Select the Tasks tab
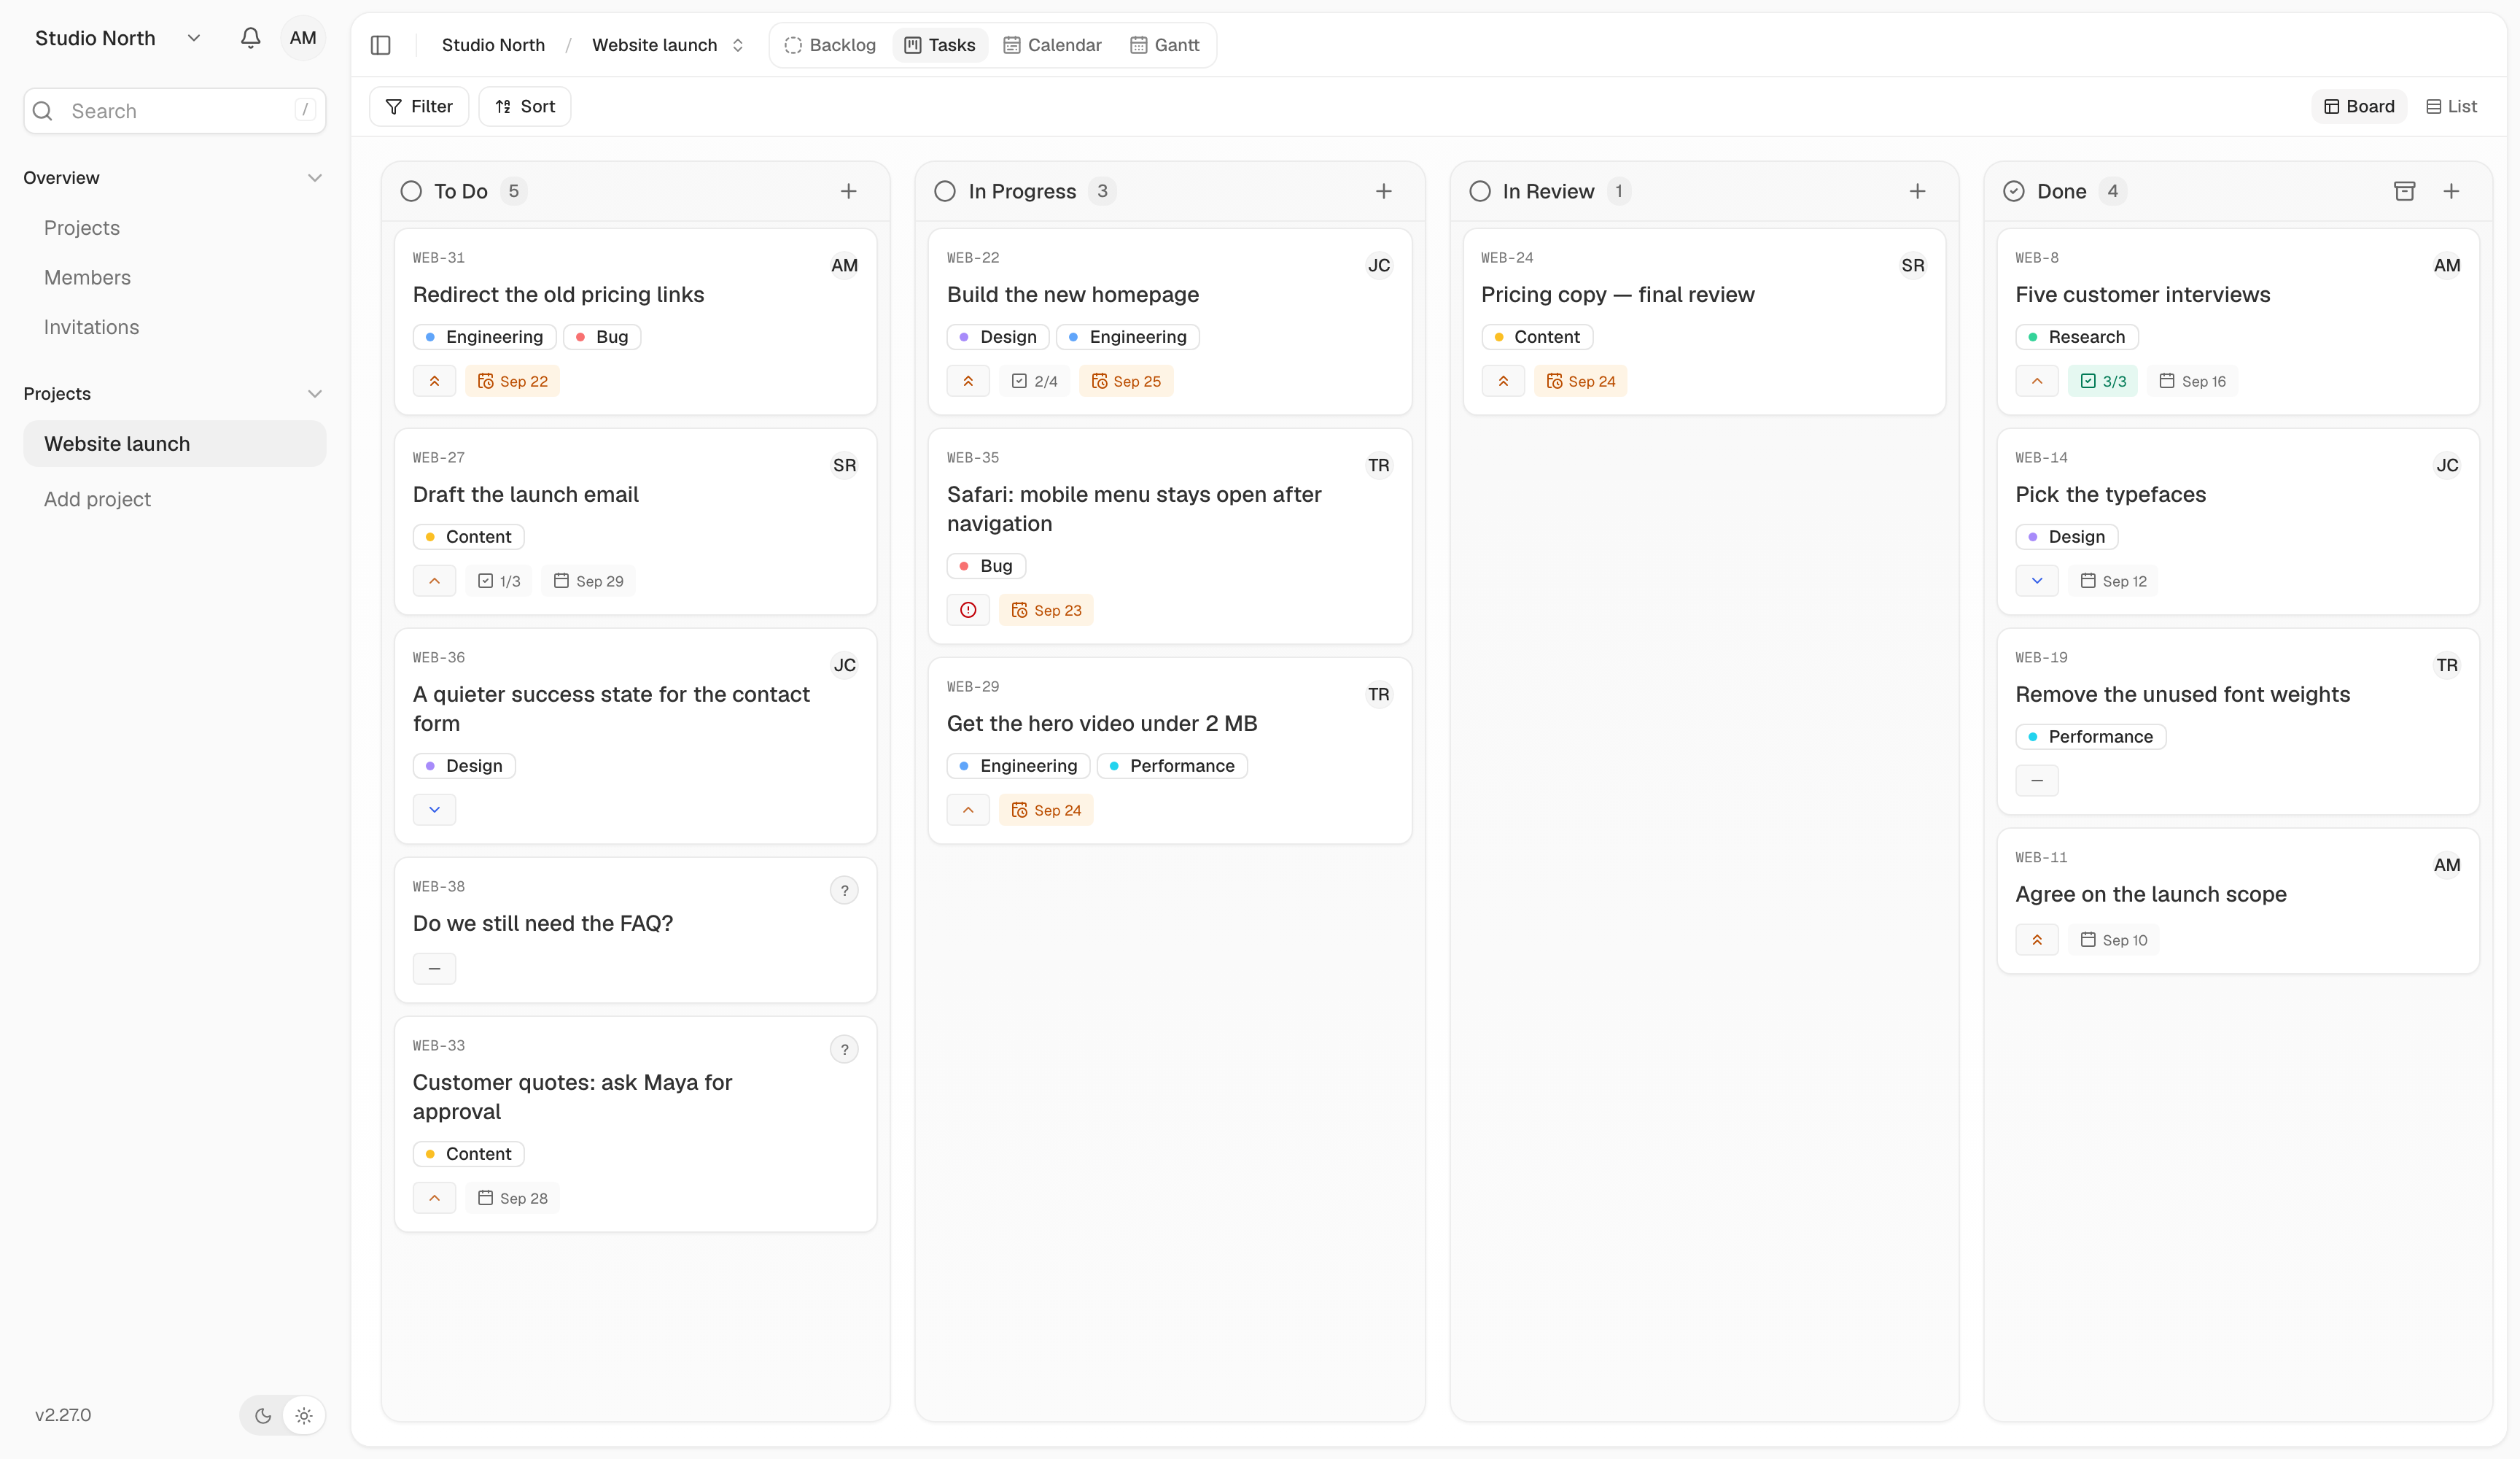The width and height of the screenshot is (2520, 1459). 939,45
